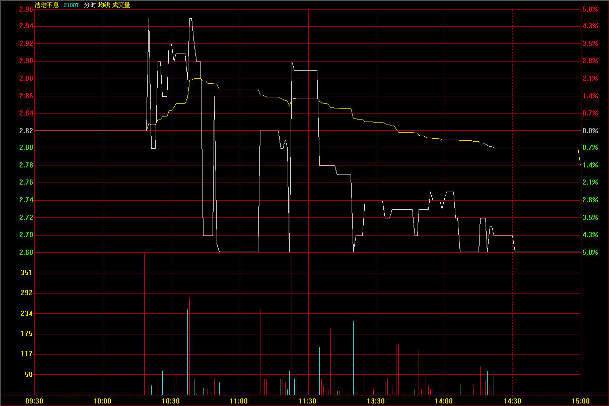
Task: Click the 2.70 price label
Action: click(x=26, y=235)
